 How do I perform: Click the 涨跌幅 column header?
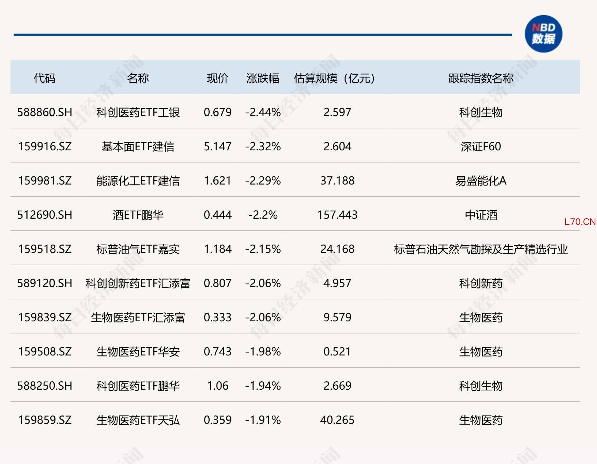click(x=263, y=78)
